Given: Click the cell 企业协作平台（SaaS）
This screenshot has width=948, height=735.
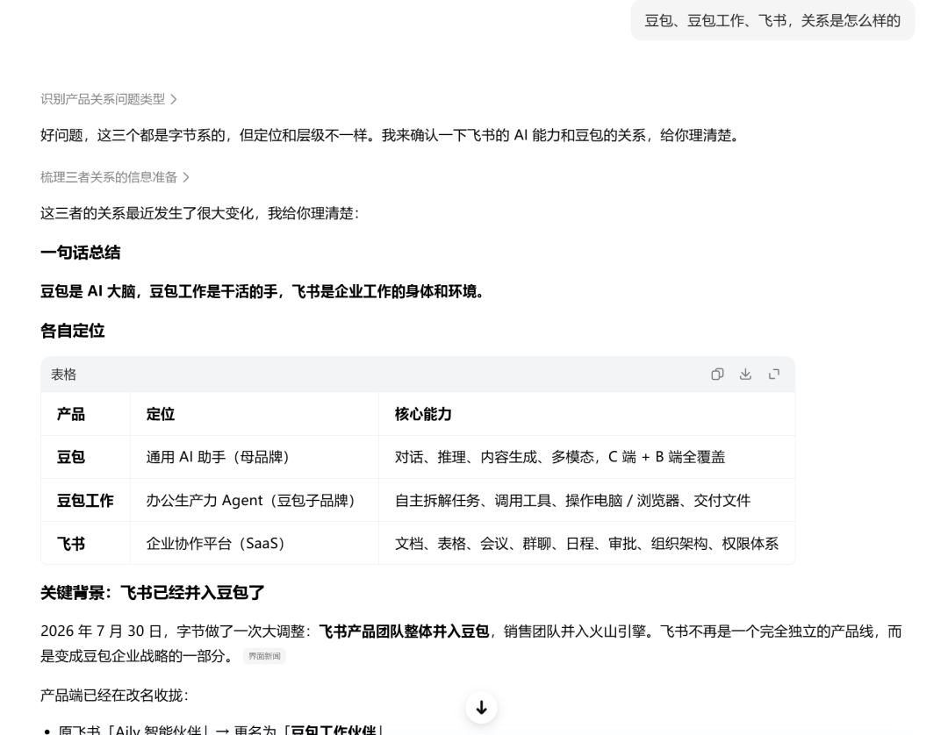Looking at the screenshot, I should (x=255, y=543).
